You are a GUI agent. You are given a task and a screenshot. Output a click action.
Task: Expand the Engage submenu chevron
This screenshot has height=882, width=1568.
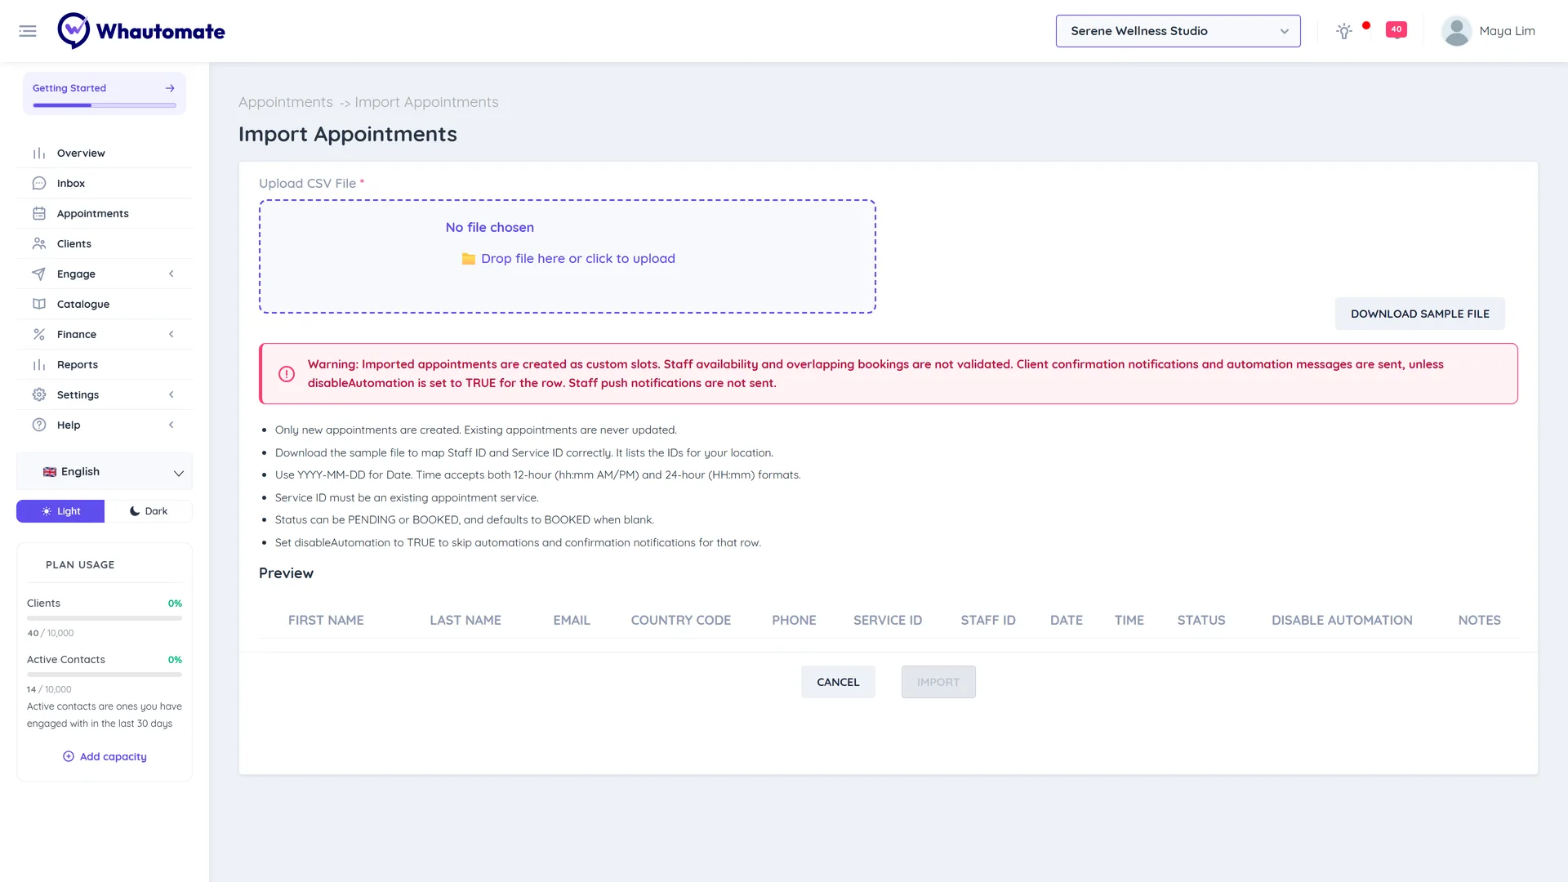[171, 274]
